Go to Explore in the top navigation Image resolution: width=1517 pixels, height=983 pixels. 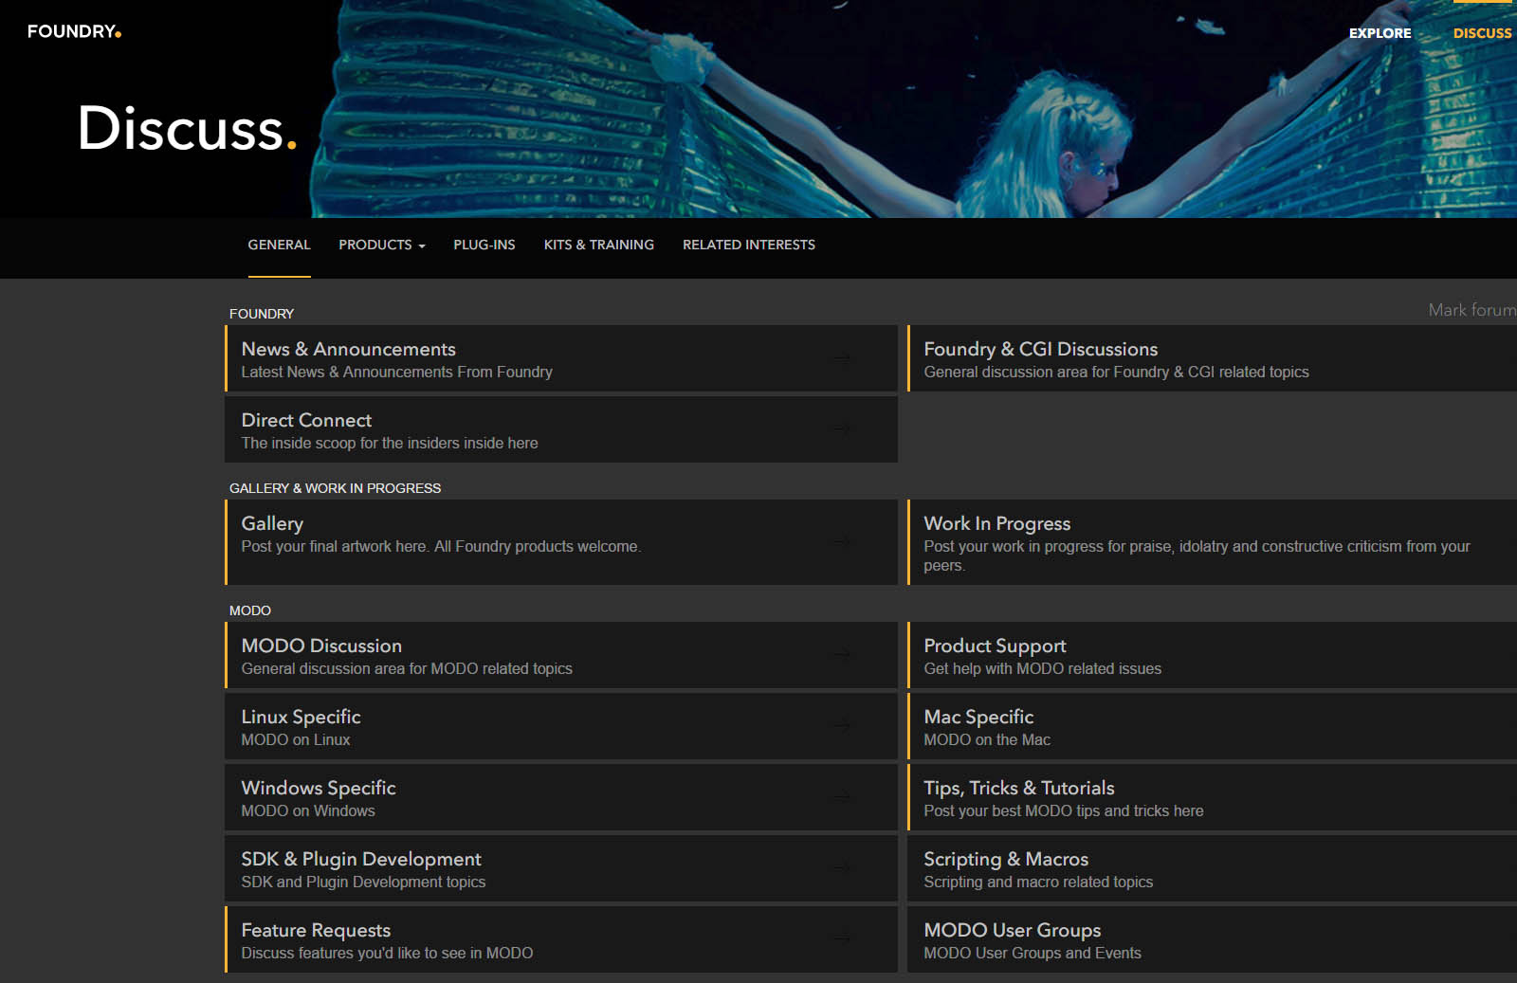point(1380,33)
